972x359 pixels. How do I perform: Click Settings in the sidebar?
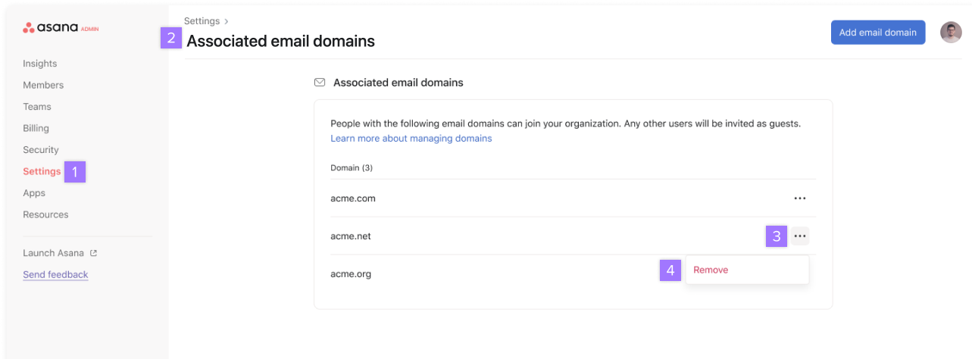[x=42, y=171]
